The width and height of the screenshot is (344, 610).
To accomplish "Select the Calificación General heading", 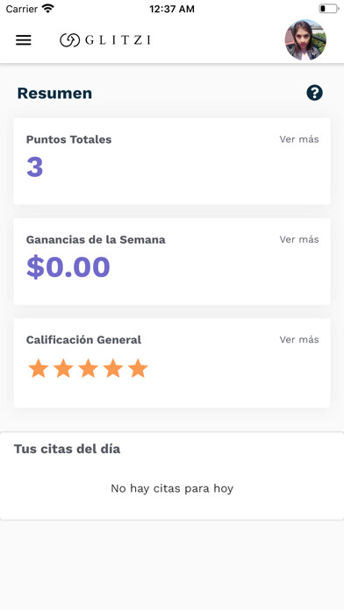I will pyautogui.click(x=83, y=340).
